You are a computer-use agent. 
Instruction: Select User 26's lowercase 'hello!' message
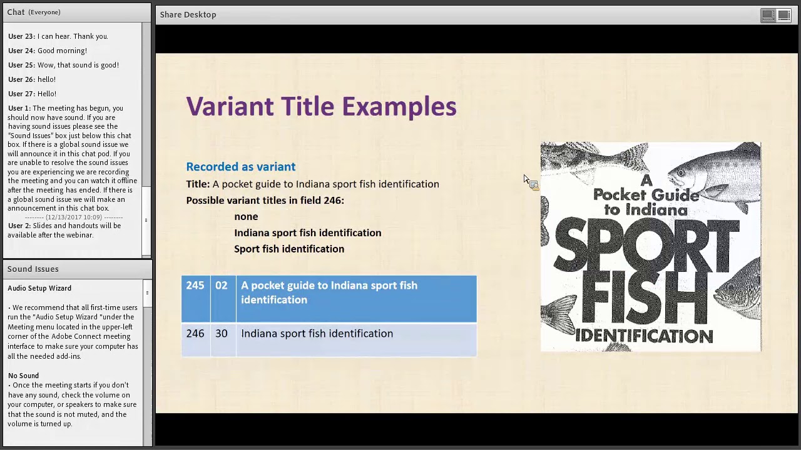click(x=32, y=79)
